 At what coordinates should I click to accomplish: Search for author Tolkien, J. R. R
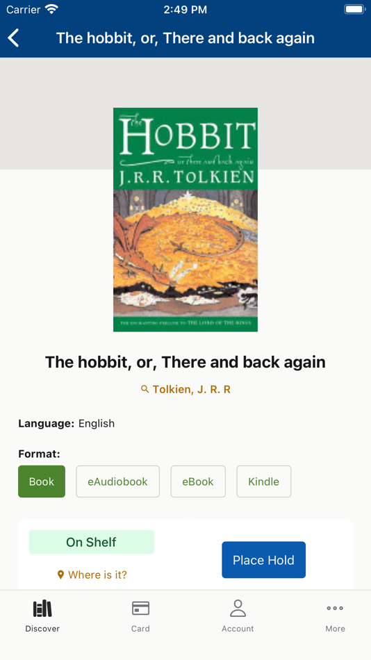point(192,389)
